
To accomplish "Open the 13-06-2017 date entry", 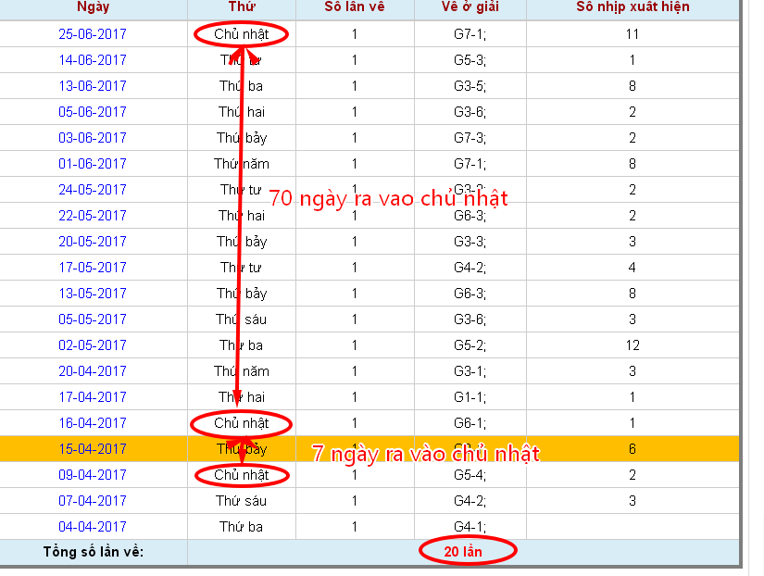I will click(x=93, y=86).
